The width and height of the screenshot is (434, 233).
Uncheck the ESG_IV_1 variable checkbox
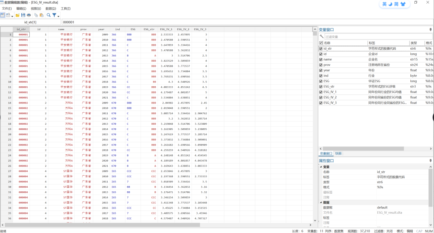click(x=321, y=92)
